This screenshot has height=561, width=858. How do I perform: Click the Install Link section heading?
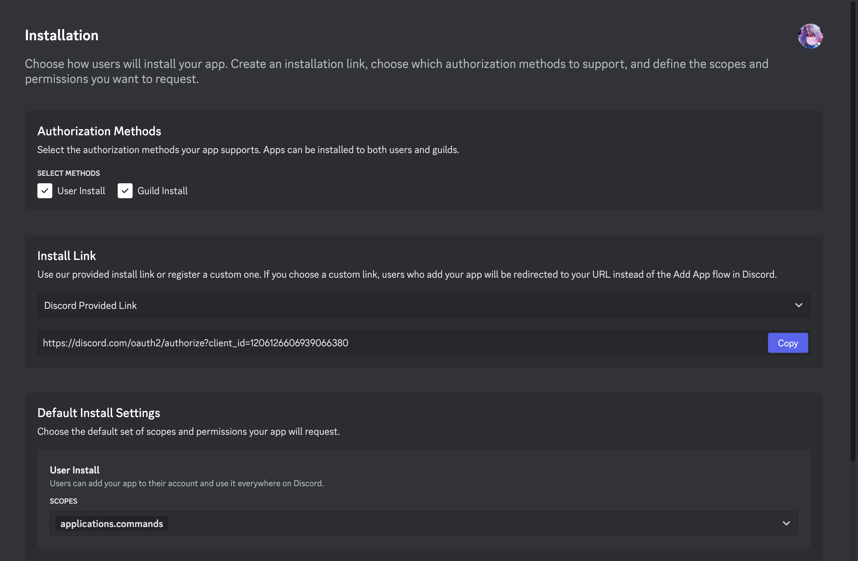click(67, 256)
